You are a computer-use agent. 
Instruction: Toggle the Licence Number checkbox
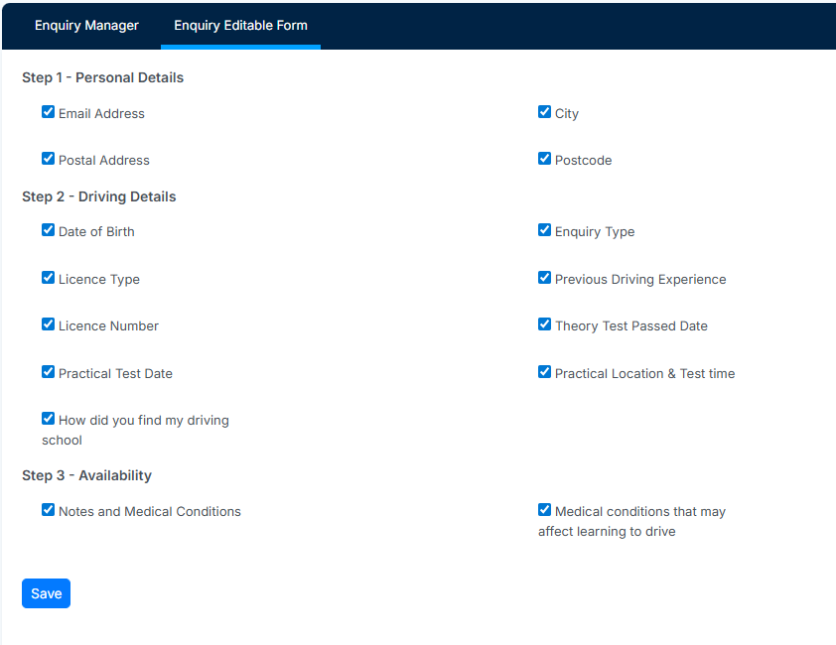tap(48, 324)
